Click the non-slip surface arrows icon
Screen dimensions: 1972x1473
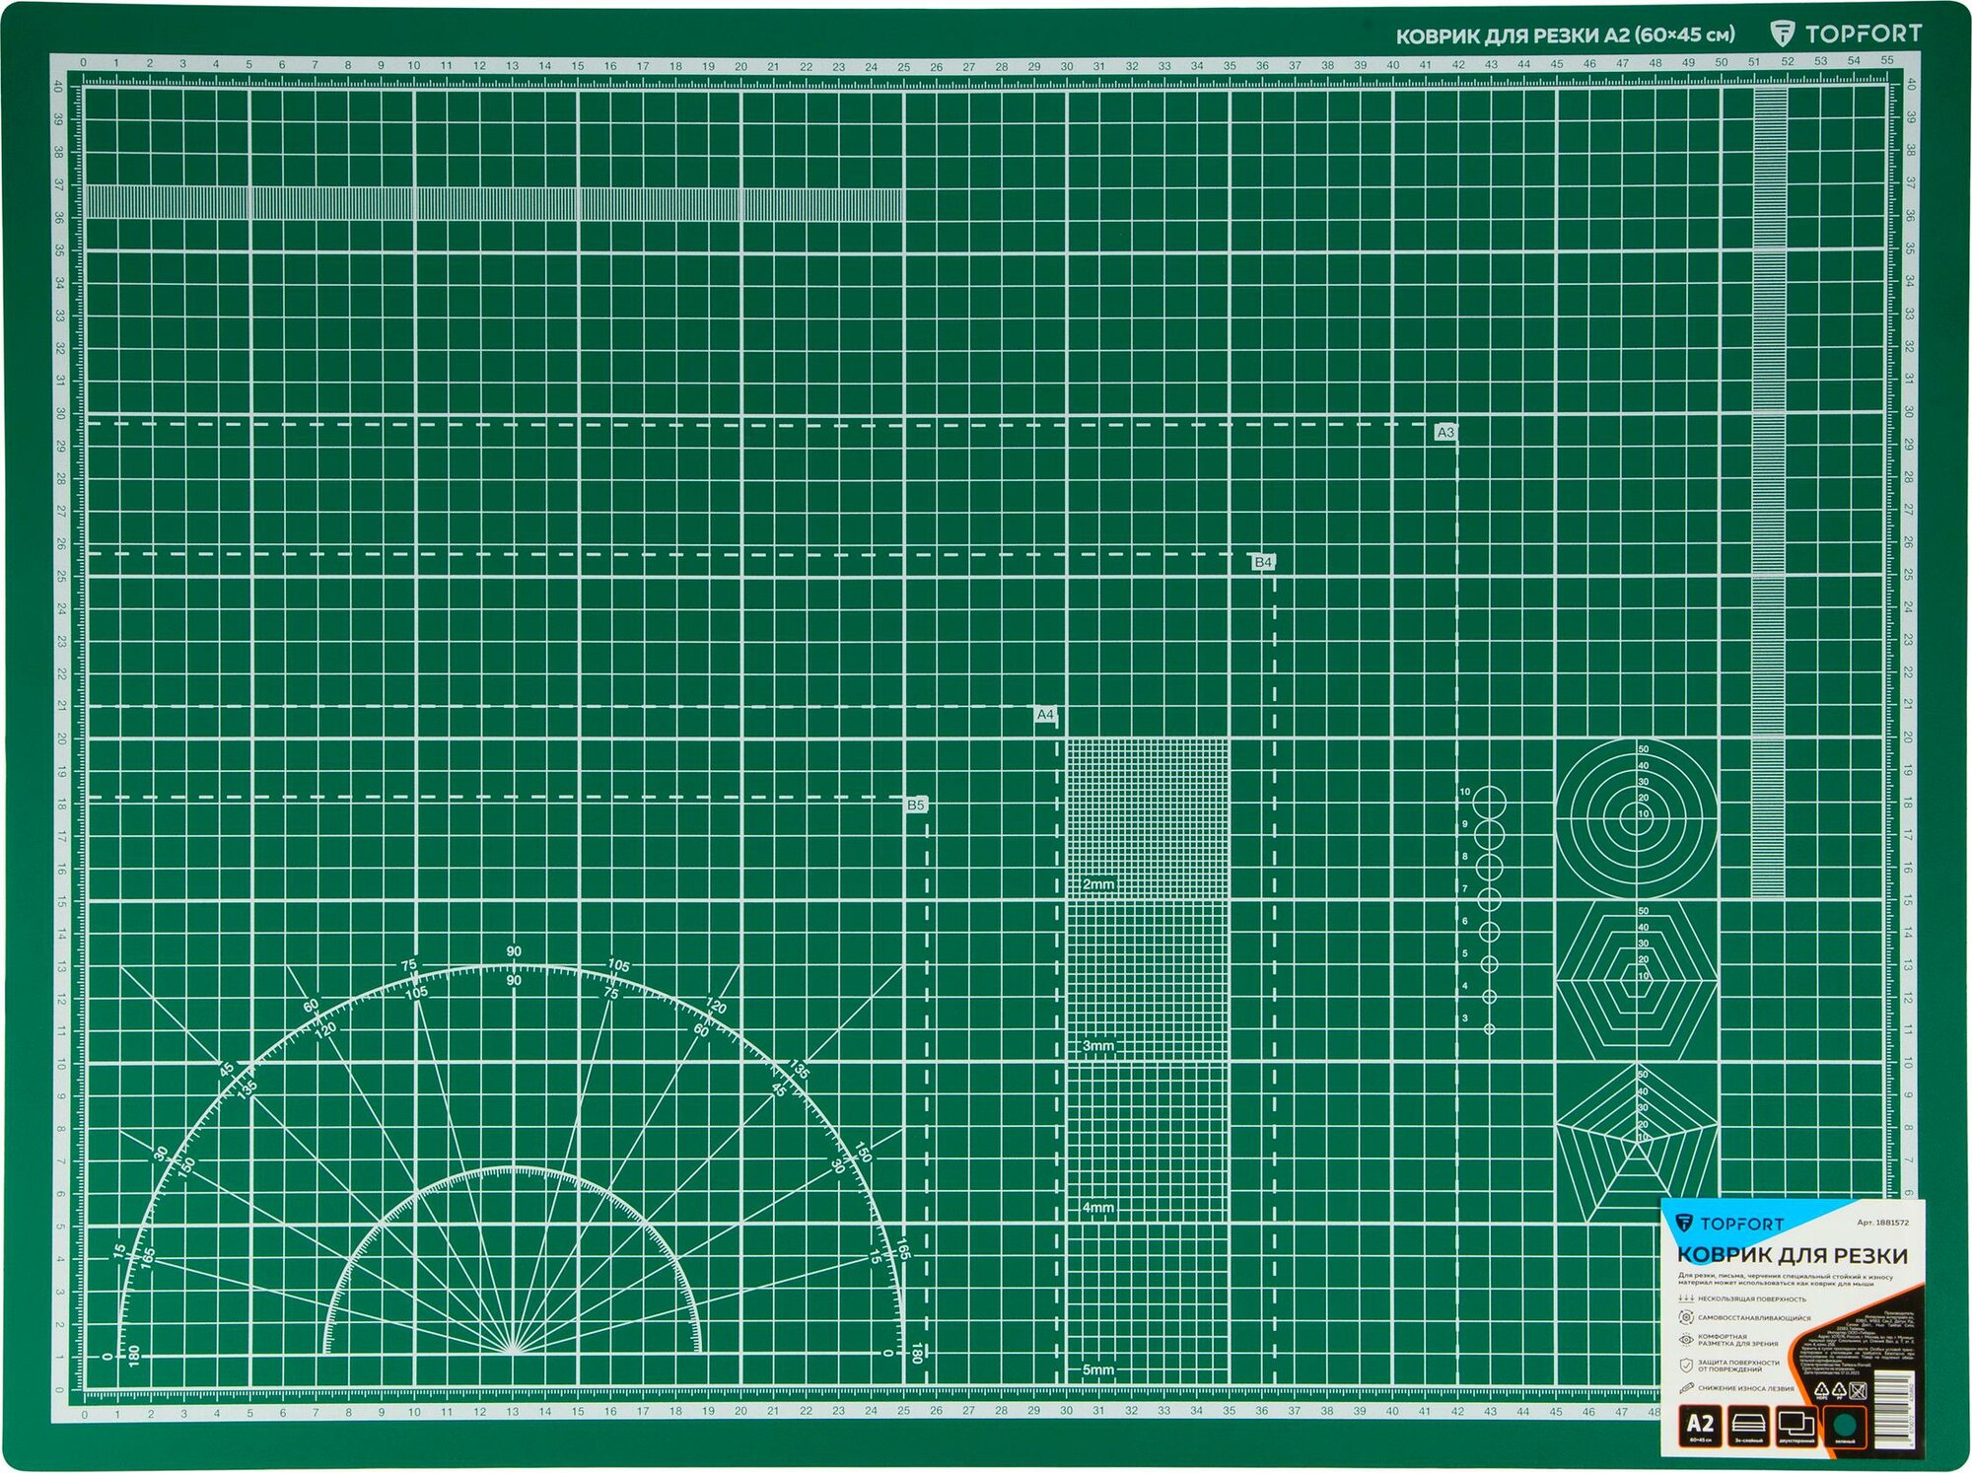(1686, 1298)
